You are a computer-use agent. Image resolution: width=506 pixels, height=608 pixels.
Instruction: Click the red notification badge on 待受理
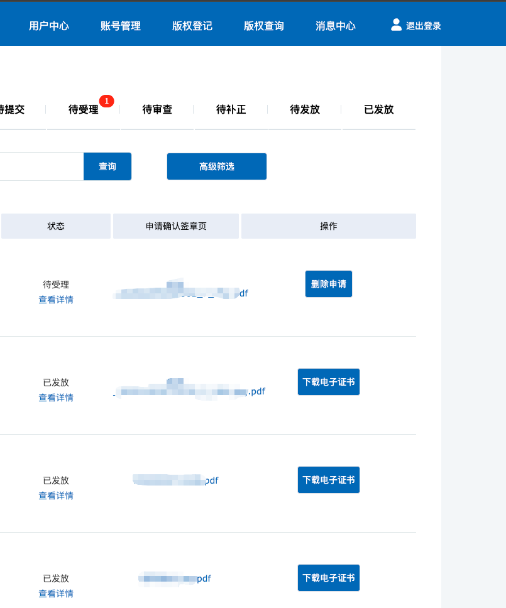click(107, 101)
